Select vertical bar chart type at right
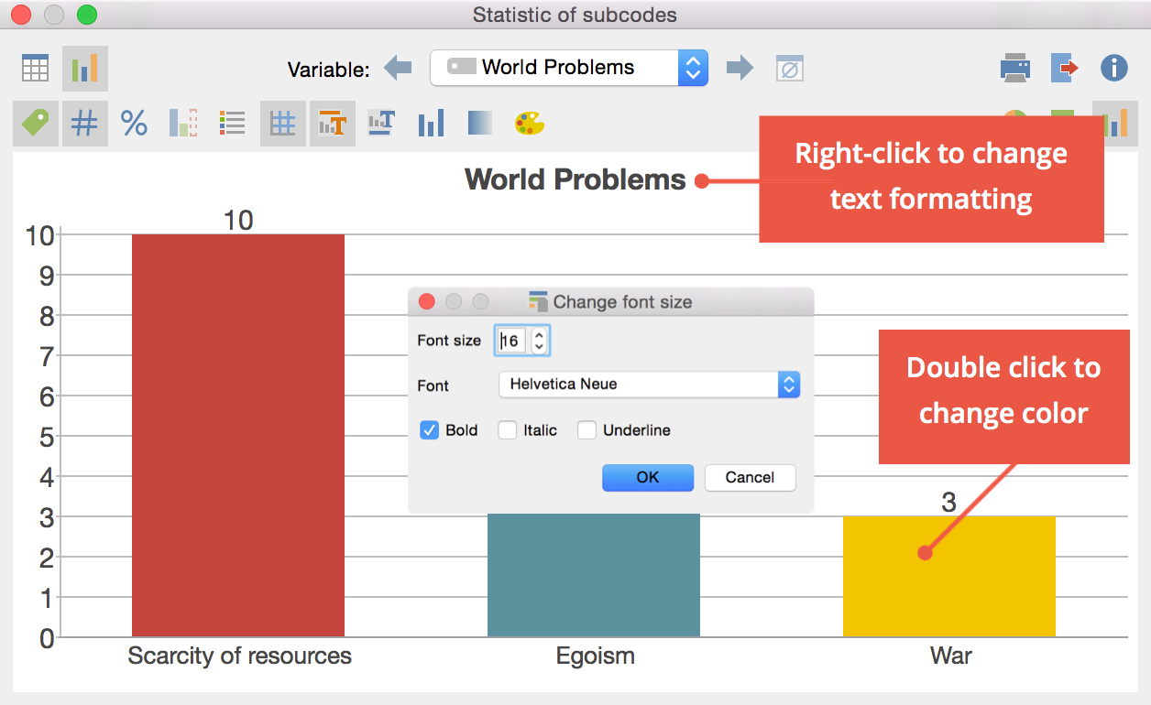Screen dimensions: 1151x705 pyautogui.click(x=1115, y=124)
